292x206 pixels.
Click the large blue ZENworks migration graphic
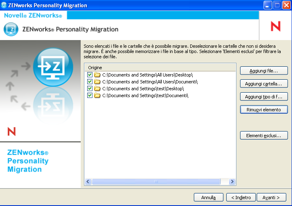(x=53, y=67)
